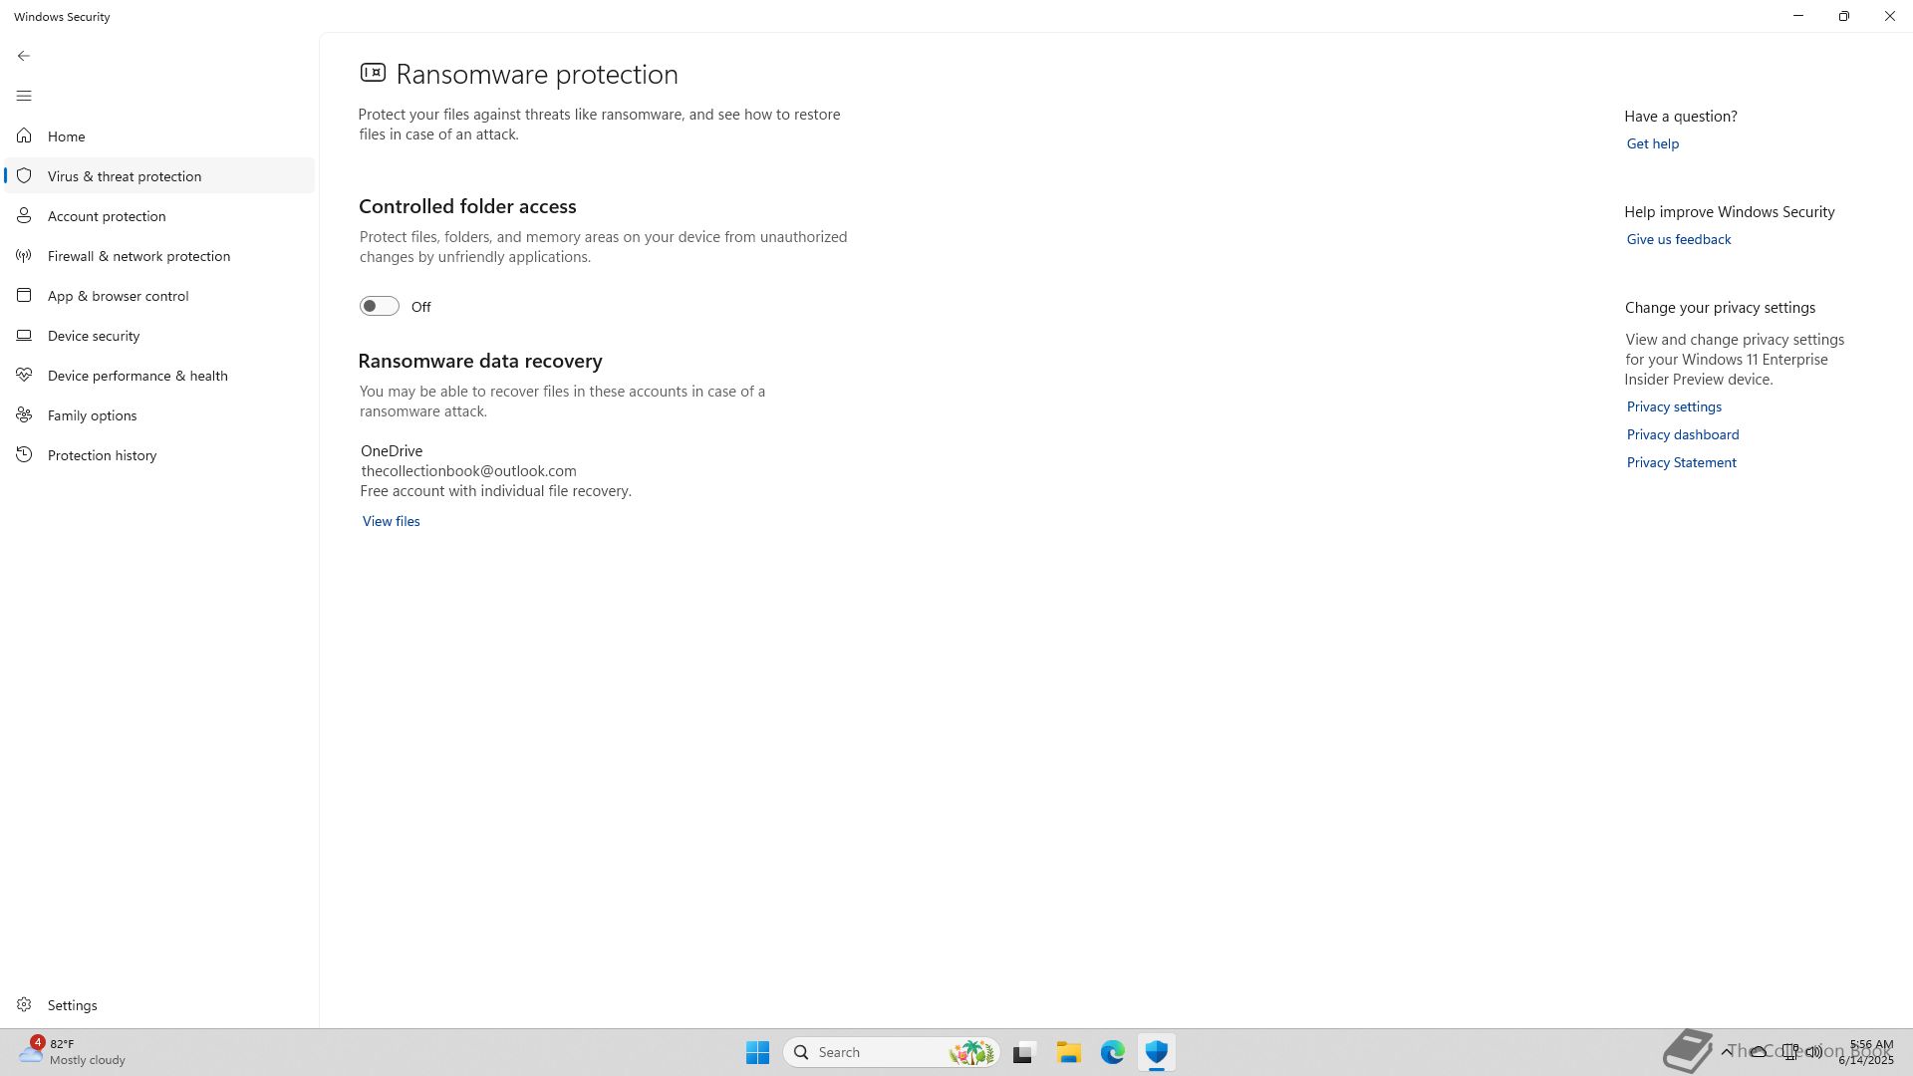Open Privacy dashboard link

tap(1682, 434)
